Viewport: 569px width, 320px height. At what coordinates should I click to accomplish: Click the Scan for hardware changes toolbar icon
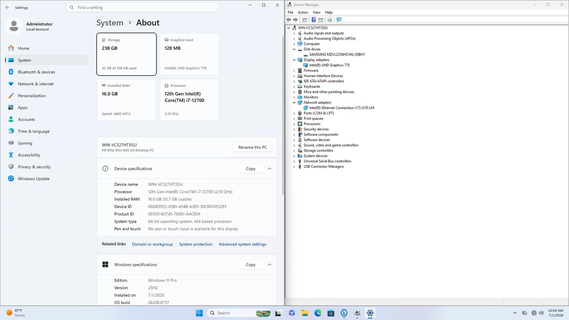tap(339, 20)
